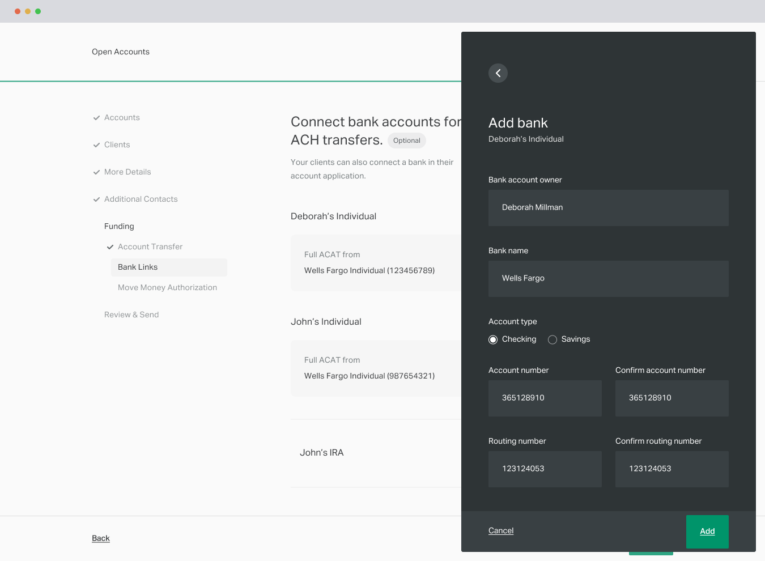Click the green window maximize dot

(x=38, y=11)
